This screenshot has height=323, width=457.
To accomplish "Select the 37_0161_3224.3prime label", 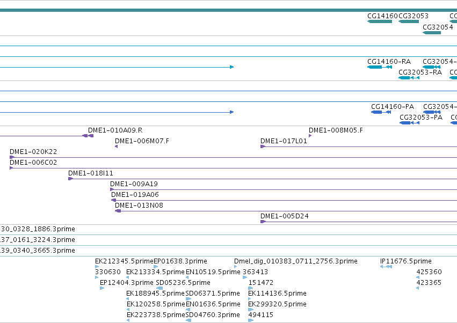I will click(x=38, y=240).
